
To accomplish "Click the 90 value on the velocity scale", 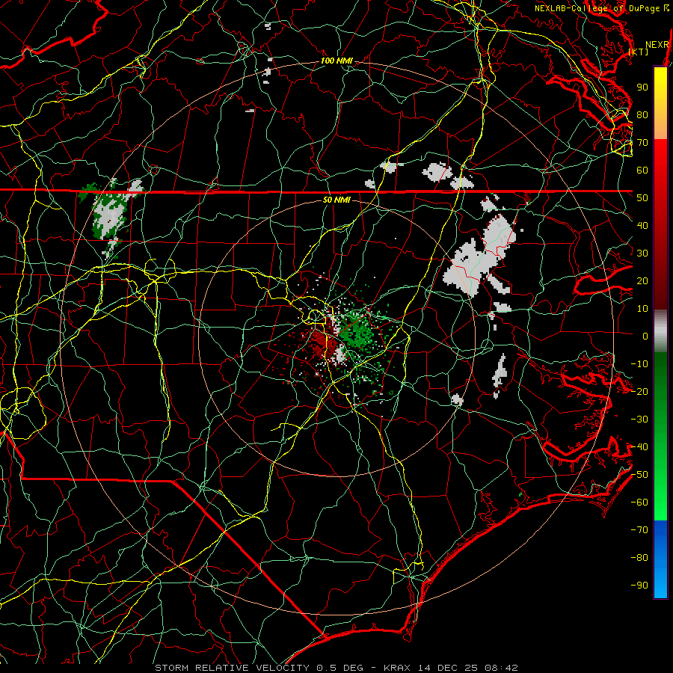I will coord(642,87).
